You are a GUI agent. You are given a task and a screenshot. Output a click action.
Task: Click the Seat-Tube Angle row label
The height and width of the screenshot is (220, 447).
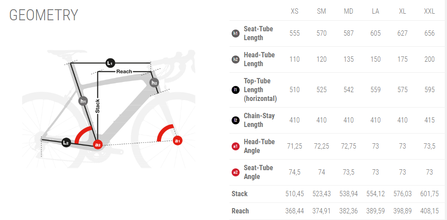tap(259, 172)
